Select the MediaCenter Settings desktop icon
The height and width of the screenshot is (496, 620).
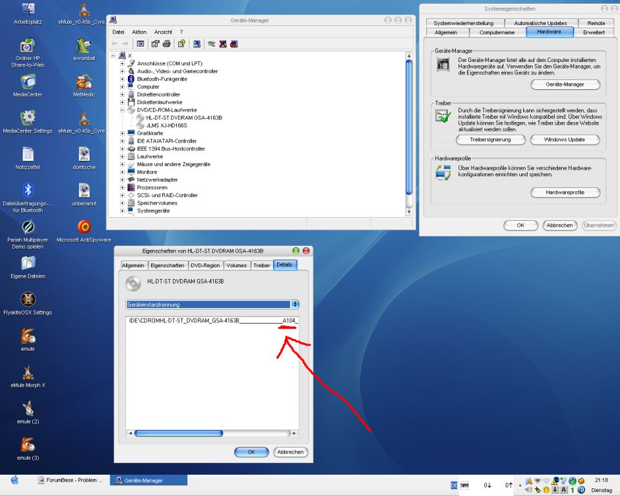tap(28, 122)
